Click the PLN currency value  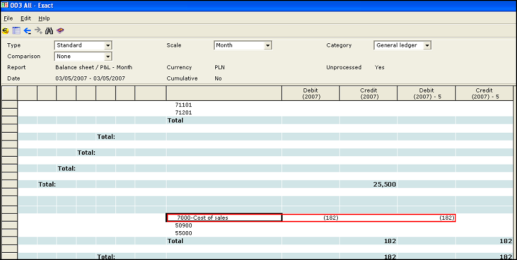pyautogui.click(x=219, y=67)
